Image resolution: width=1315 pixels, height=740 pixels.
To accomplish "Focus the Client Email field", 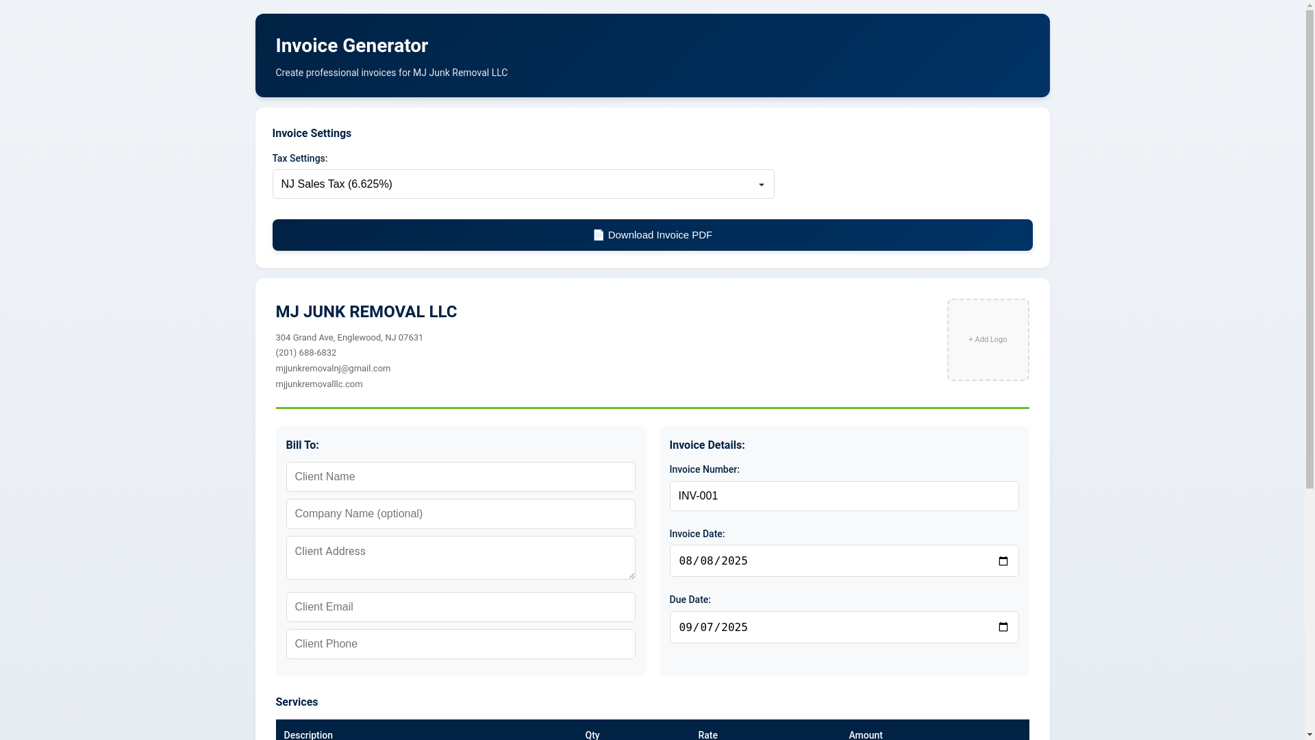I will 460,607.
